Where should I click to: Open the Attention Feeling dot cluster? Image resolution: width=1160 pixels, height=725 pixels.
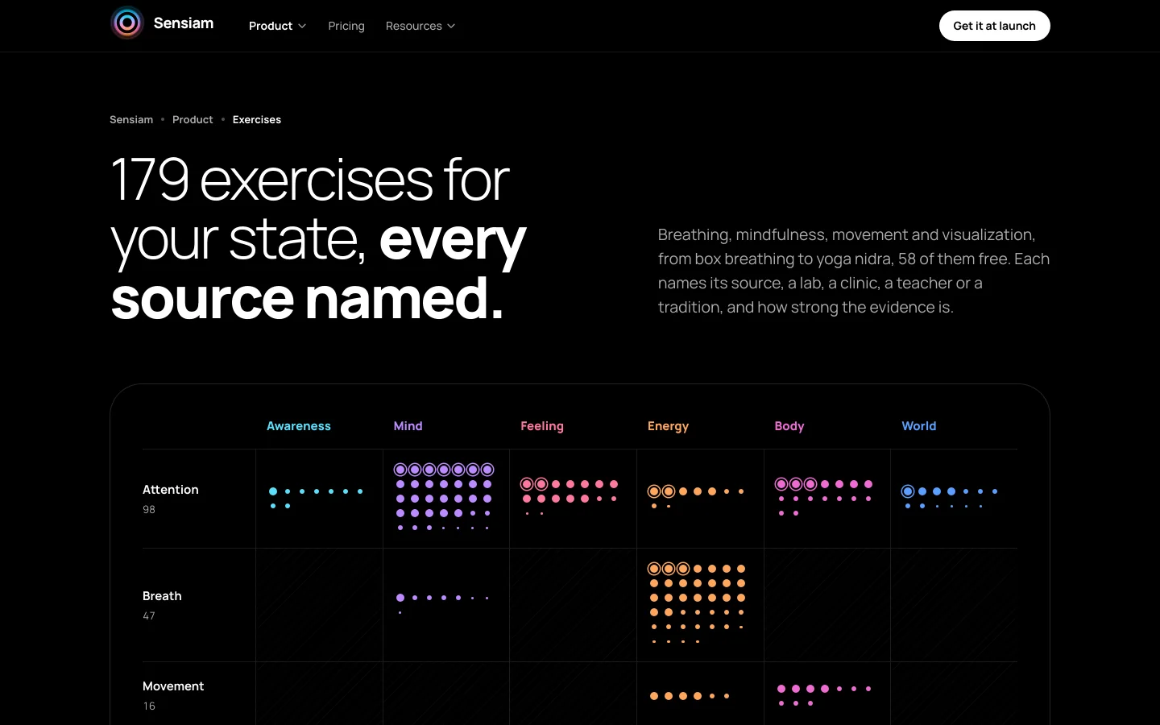click(570, 499)
